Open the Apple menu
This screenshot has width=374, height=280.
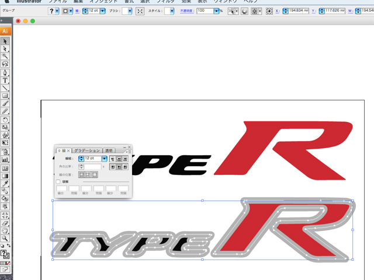(x=7, y=1)
